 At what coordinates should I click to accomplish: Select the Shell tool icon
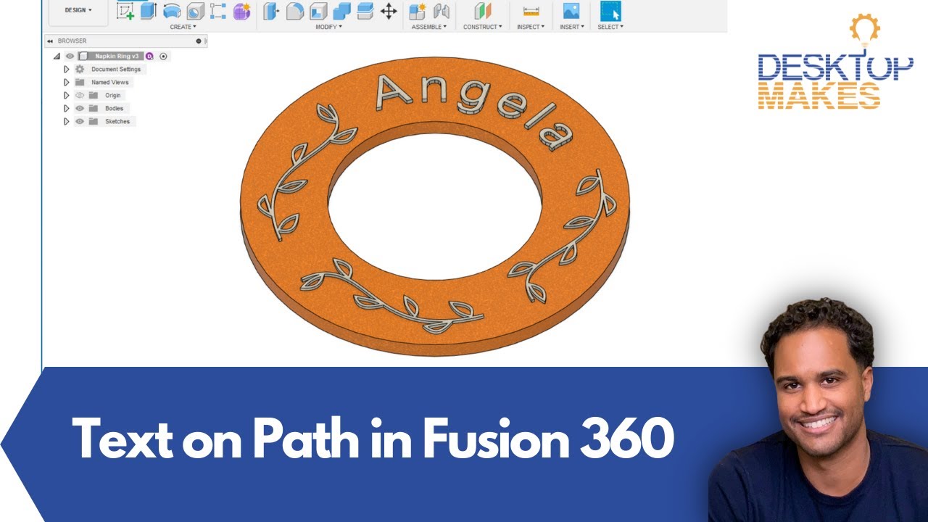[x=318, y=11]
